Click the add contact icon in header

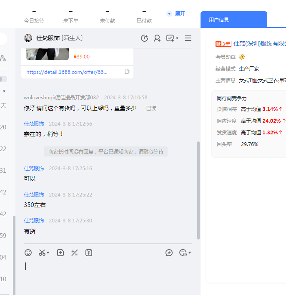157,38
